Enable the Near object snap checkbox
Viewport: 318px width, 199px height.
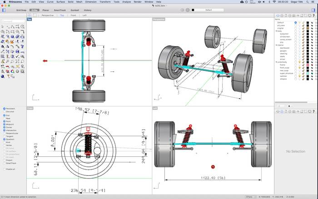pos(4,119)
